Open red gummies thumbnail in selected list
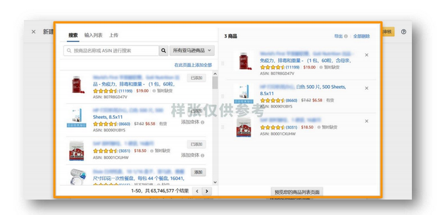Image resolution: width=438 pixels, height=215 pixels. [x=245, y=61]
